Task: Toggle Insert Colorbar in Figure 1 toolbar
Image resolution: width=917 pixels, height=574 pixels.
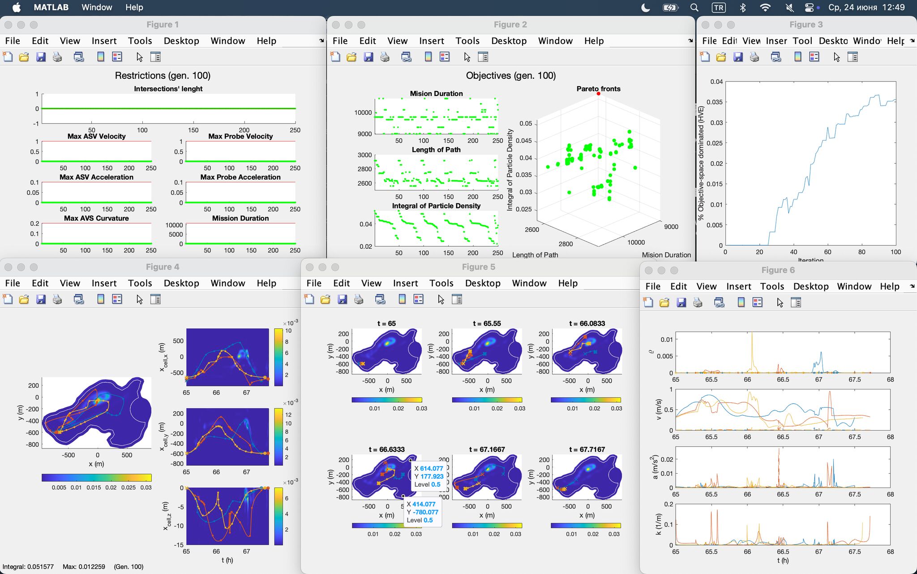Action: (101, 57)
